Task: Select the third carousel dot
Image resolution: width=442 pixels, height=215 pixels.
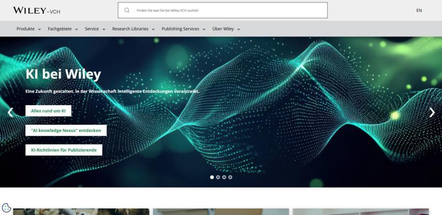Action: (x=224, y=177)
